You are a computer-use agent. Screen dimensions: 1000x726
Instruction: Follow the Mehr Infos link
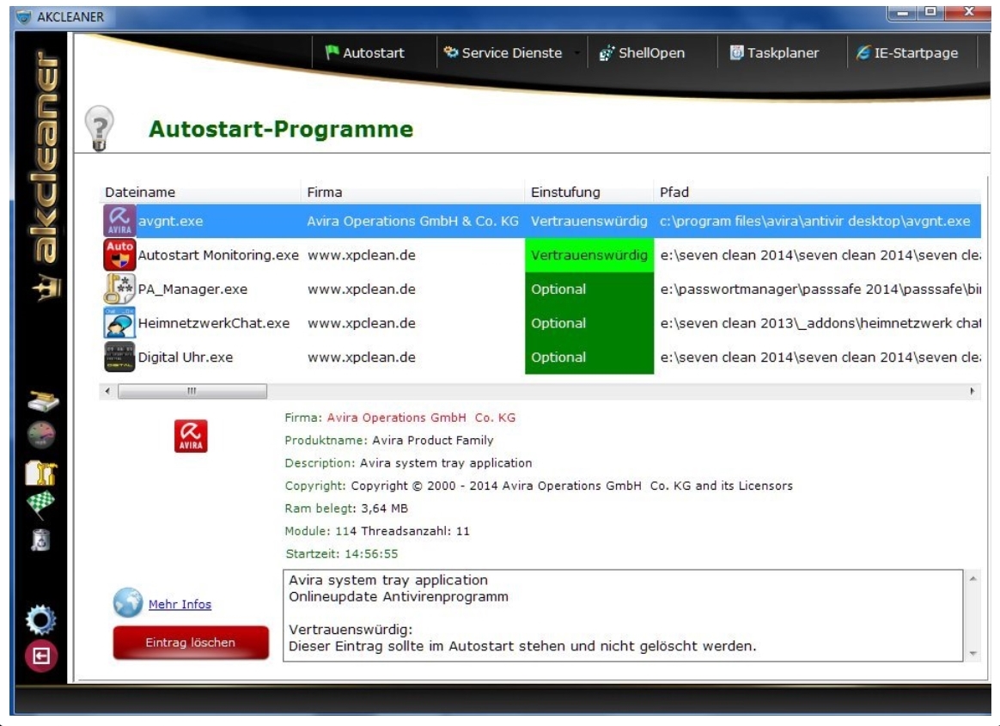click(180, 604)
